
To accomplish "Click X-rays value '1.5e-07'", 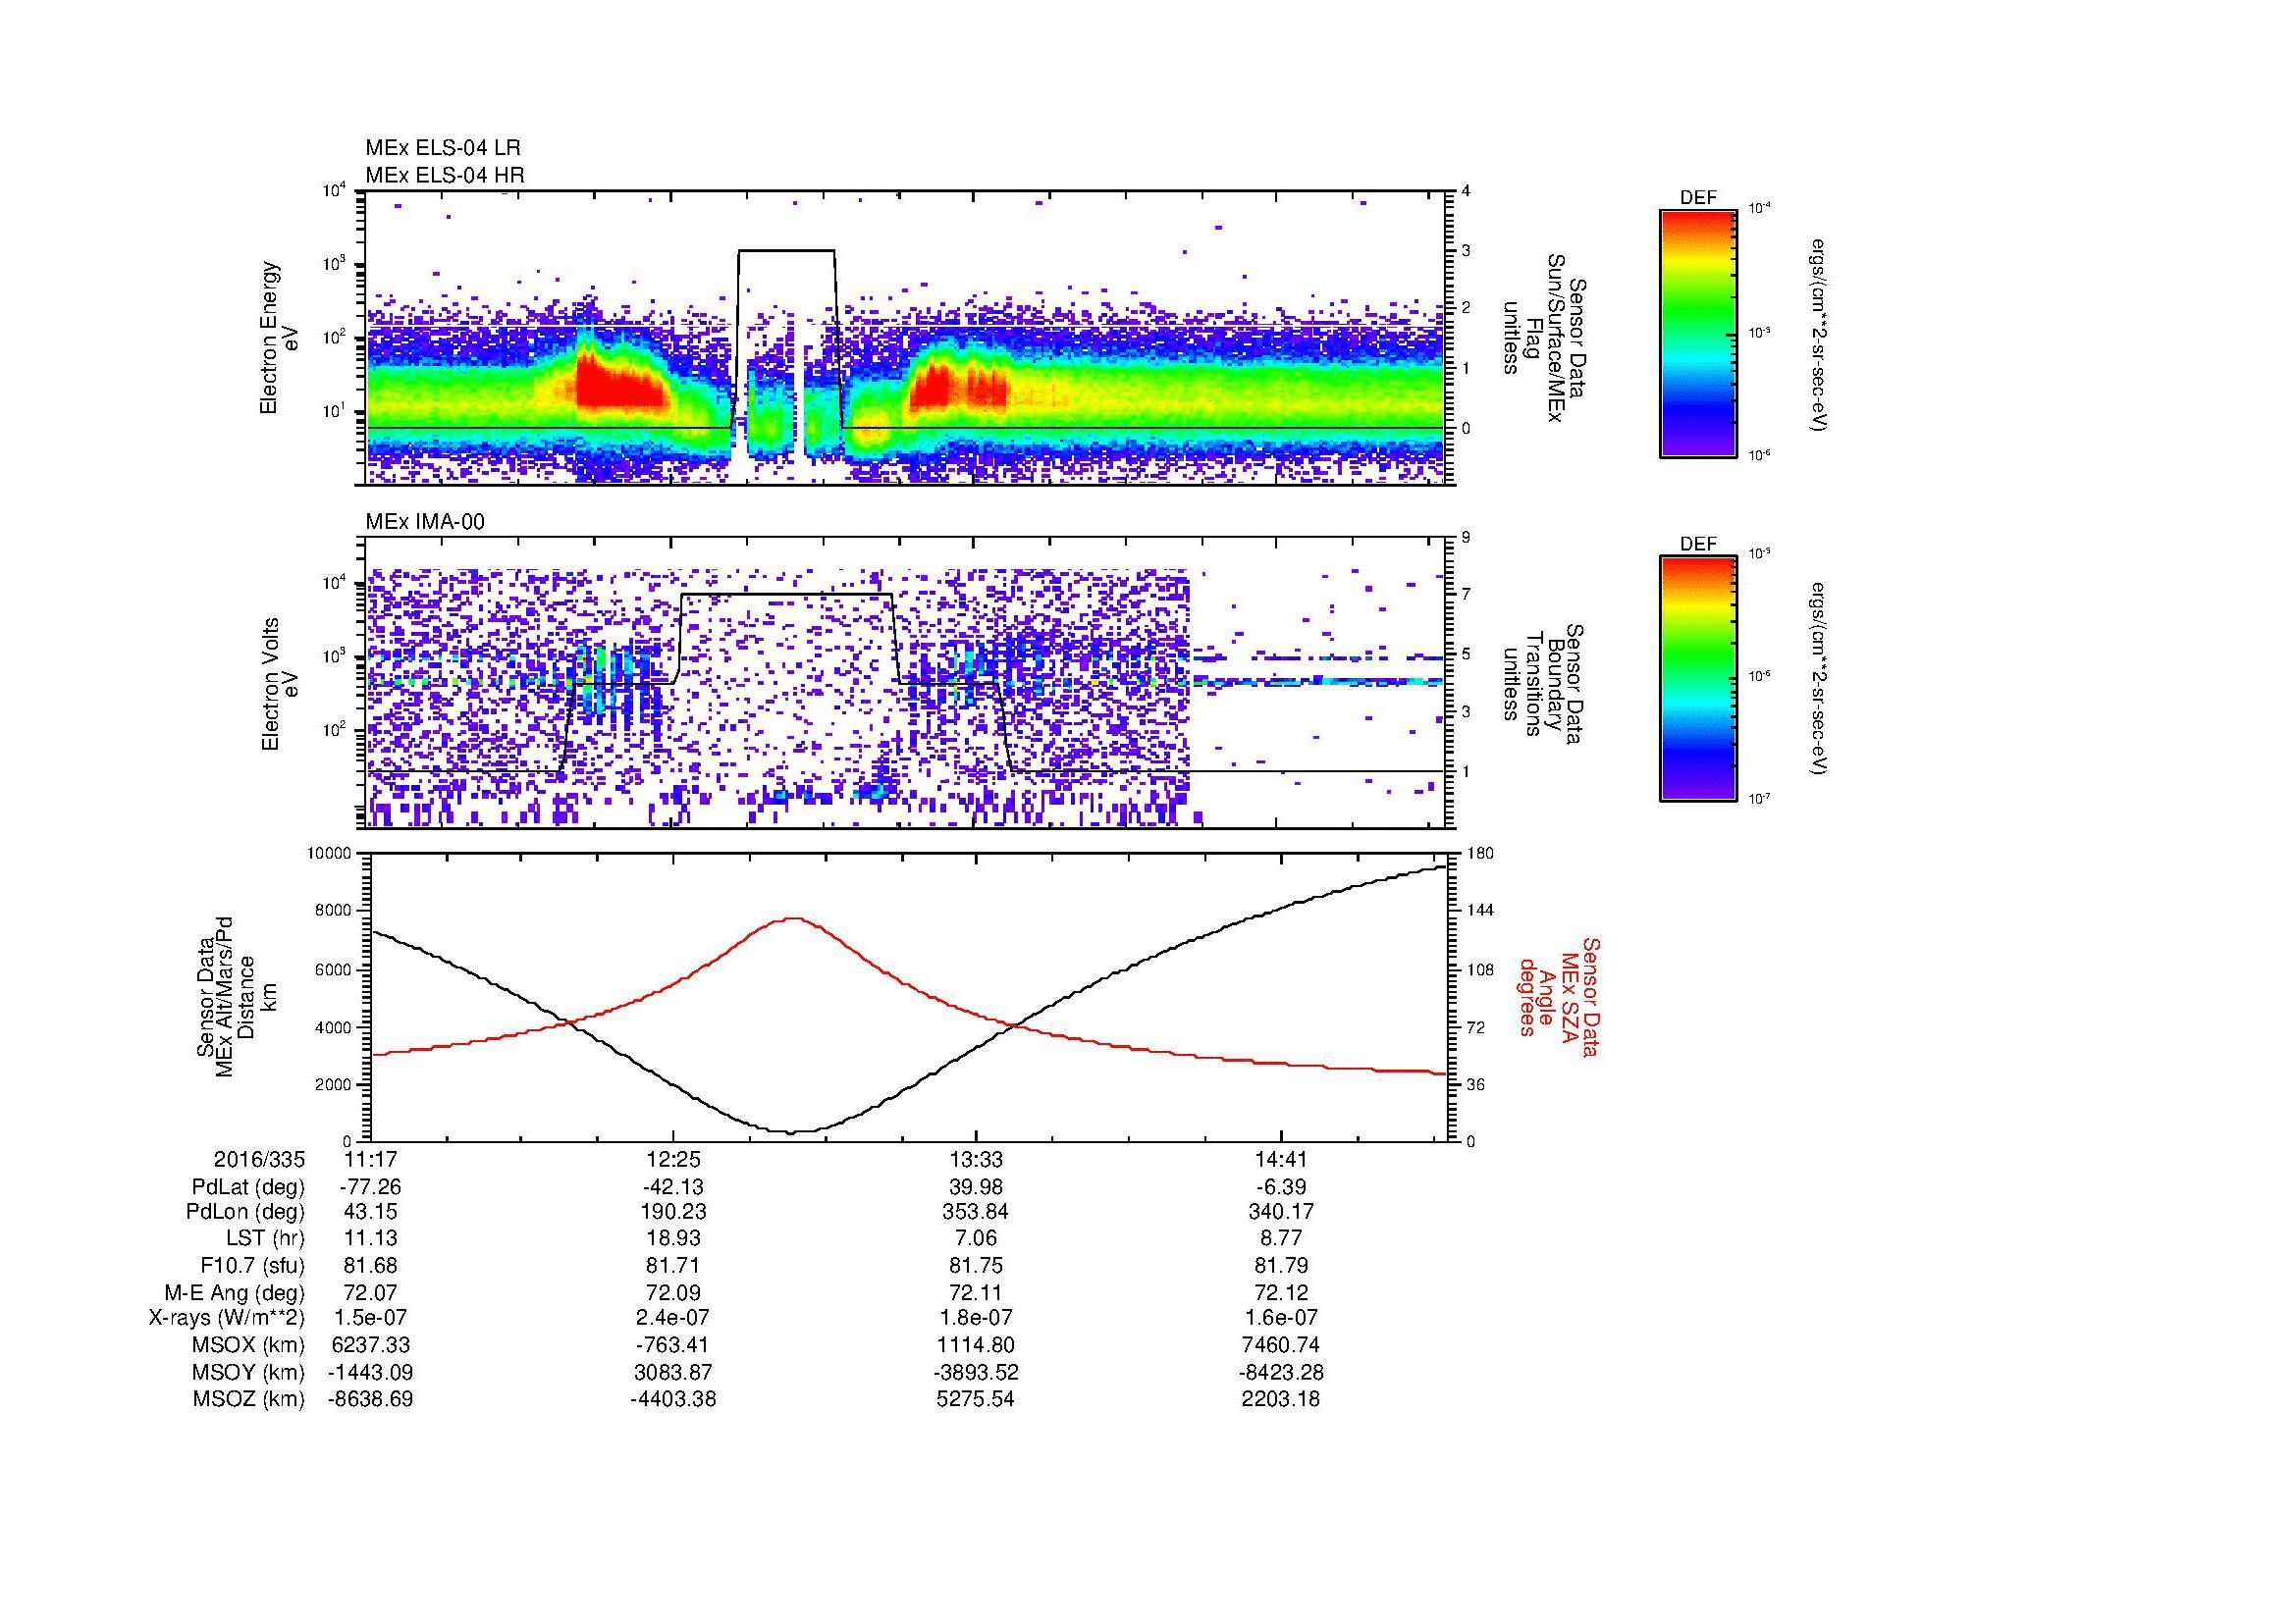I will pyautogui.click(x=371, y=1318).
